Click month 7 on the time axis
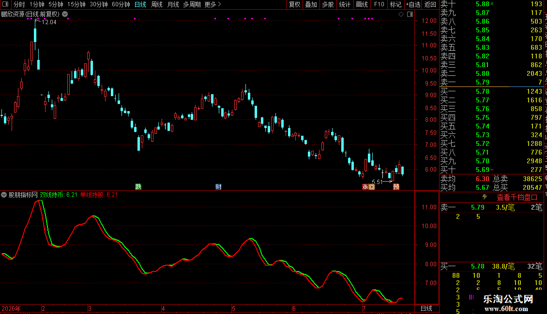 [364, 308]
